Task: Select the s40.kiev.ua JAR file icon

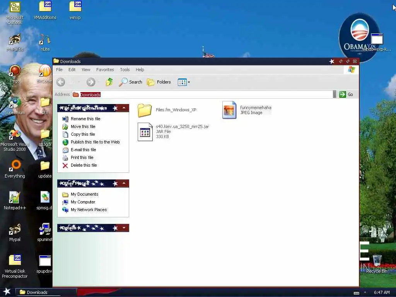Action: pyautogui.click(x=145, y=132)
